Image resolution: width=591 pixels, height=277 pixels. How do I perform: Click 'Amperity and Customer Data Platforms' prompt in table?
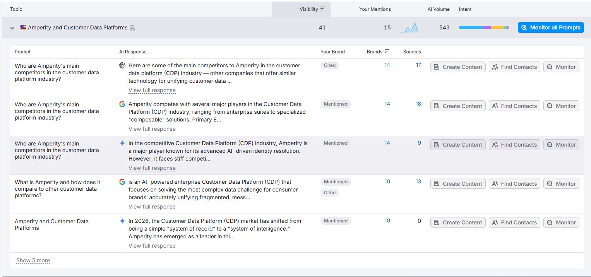51,225
